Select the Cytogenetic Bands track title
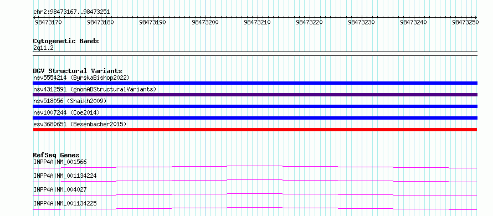 point(66,41)
